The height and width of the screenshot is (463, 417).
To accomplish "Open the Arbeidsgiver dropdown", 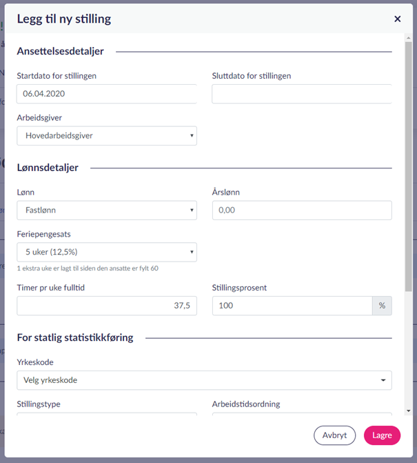I will 107,136.
